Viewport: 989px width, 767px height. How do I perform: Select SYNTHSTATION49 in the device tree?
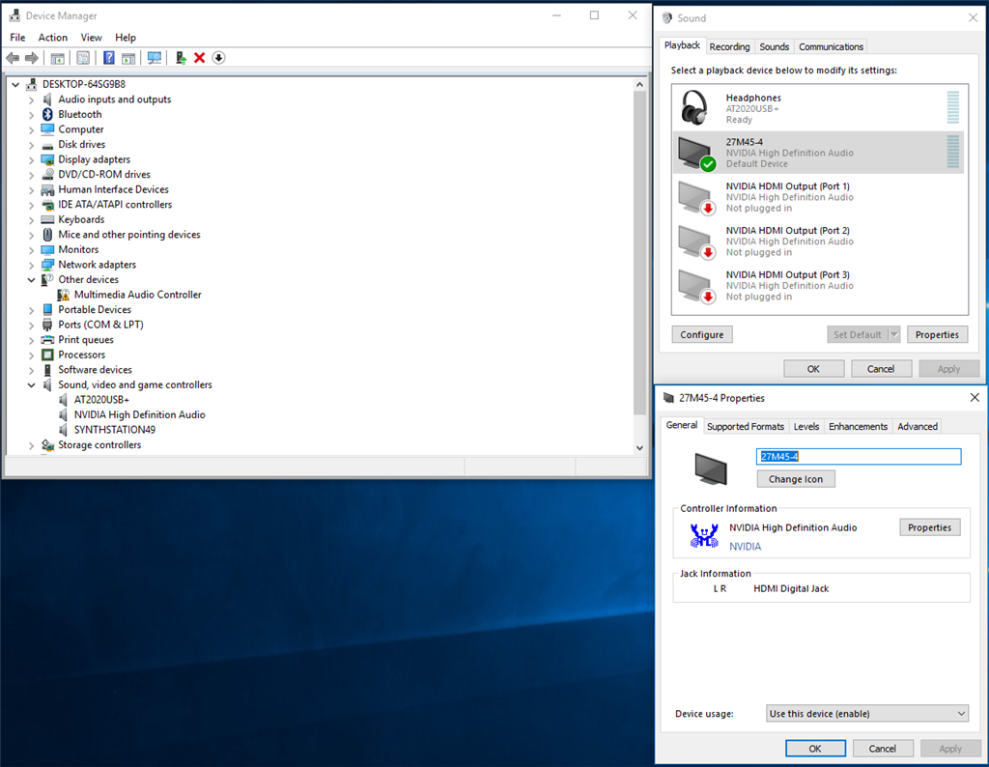coord(115,430)
